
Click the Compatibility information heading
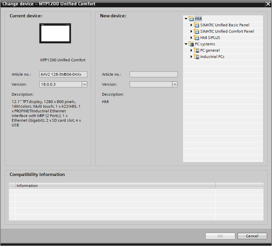[x=37, y=174]
